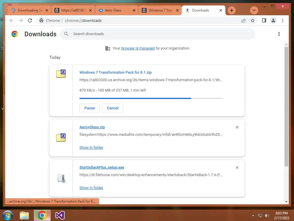
Task: Cancel the Windows 7 Transformation Pack download
Action: point(113,108)
